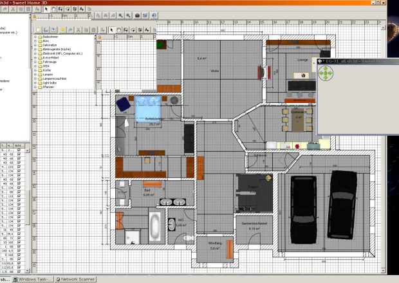Viewport: 399px width, 283px height.
Task: Sort by the 'H...' column header
Action: [x=10, y=146]
